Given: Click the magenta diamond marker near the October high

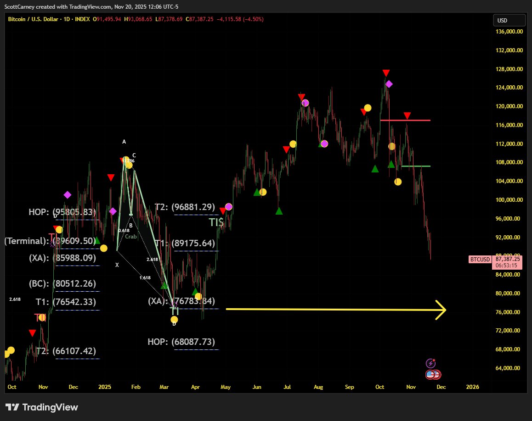Looking at the screenshot, I should (x=390, y=84).
